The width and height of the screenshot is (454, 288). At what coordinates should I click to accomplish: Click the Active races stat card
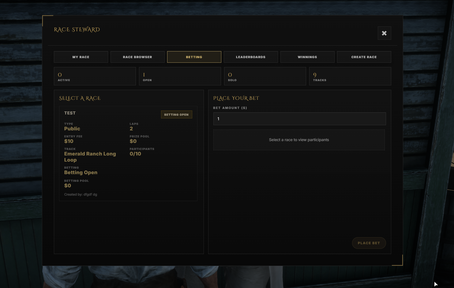tap(95, 76)
